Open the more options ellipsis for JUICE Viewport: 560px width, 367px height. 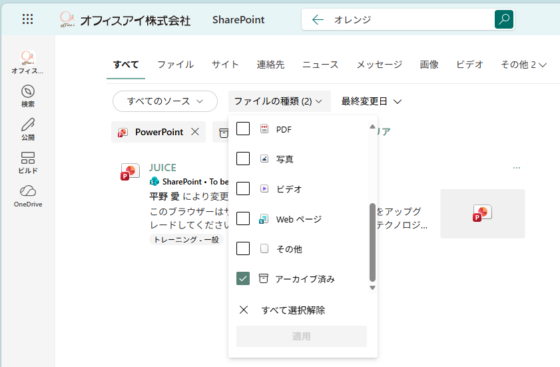click(517, 168)
